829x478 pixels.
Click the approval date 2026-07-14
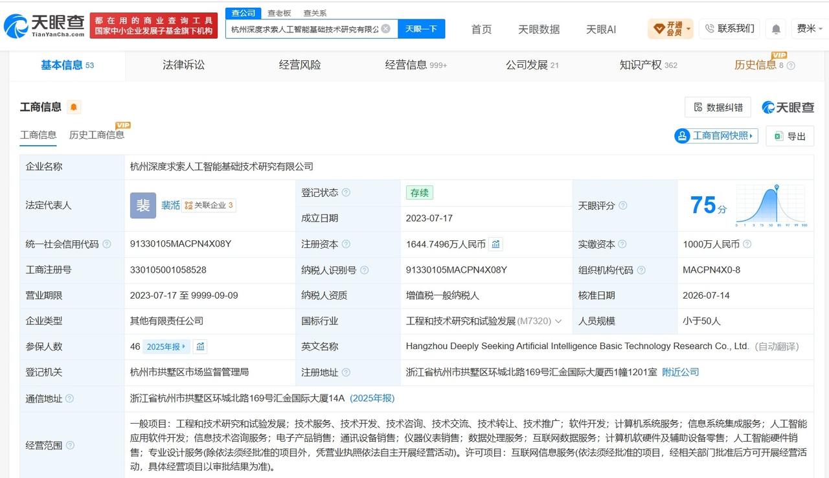point(706,295)
